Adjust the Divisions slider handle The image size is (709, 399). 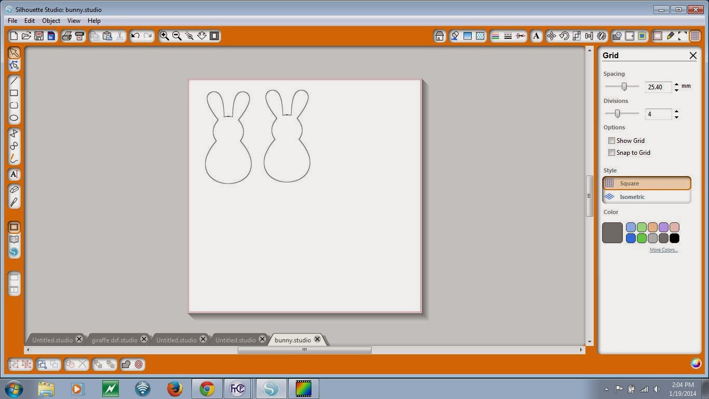617,114
